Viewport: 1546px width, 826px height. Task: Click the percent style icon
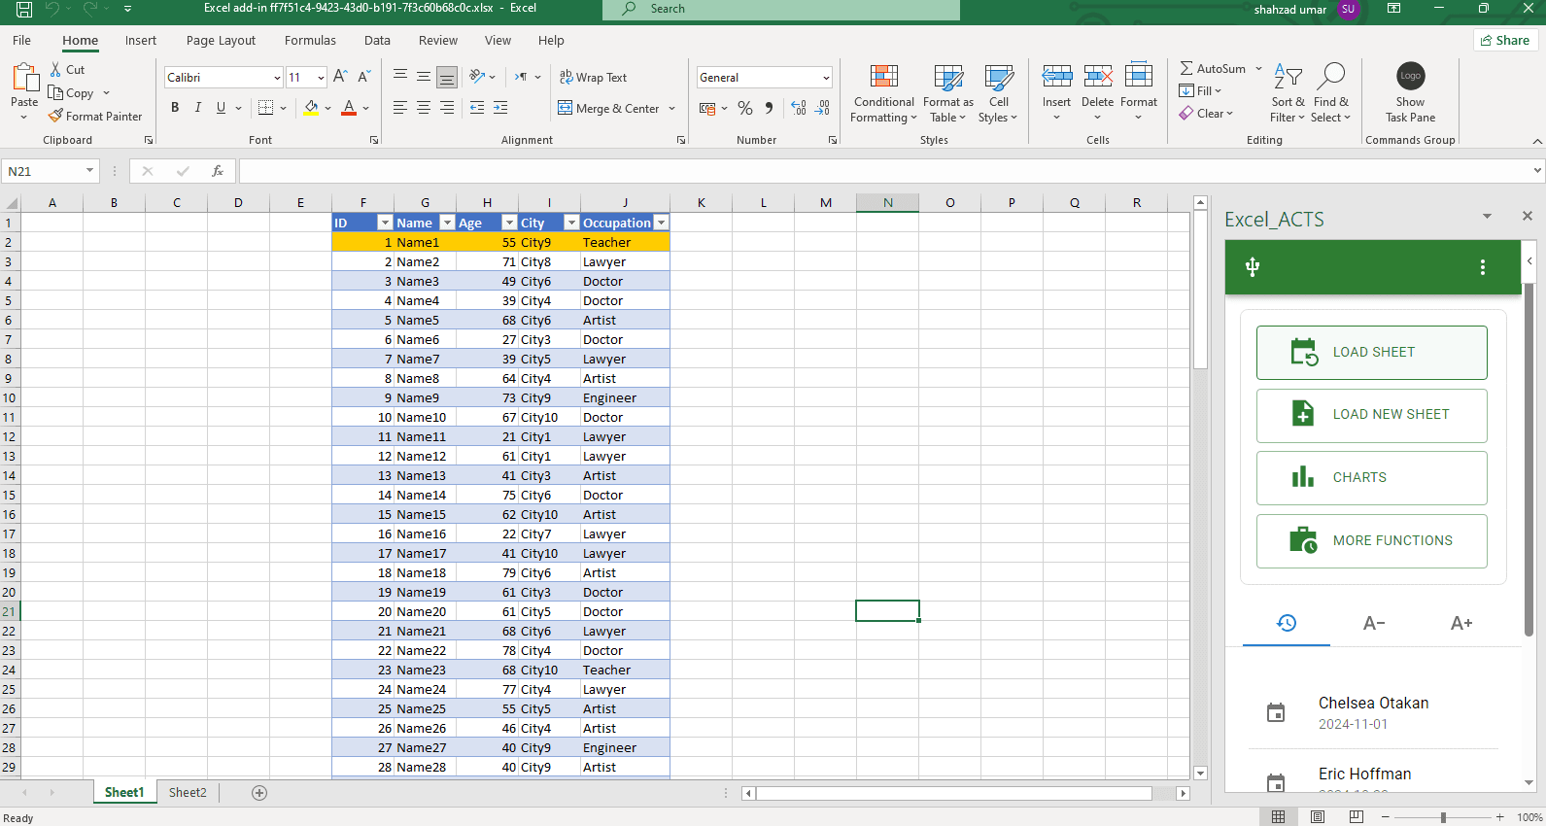click(745, 108)
